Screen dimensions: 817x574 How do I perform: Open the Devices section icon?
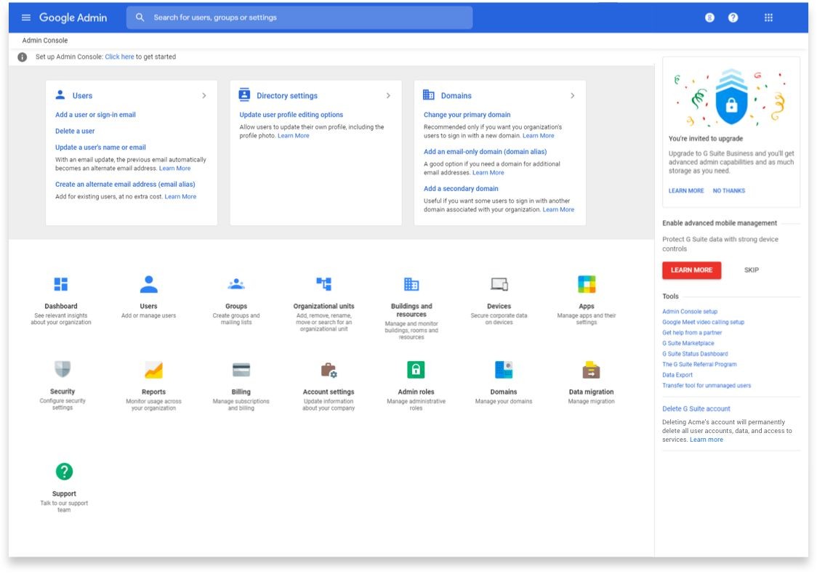[499, 284]
